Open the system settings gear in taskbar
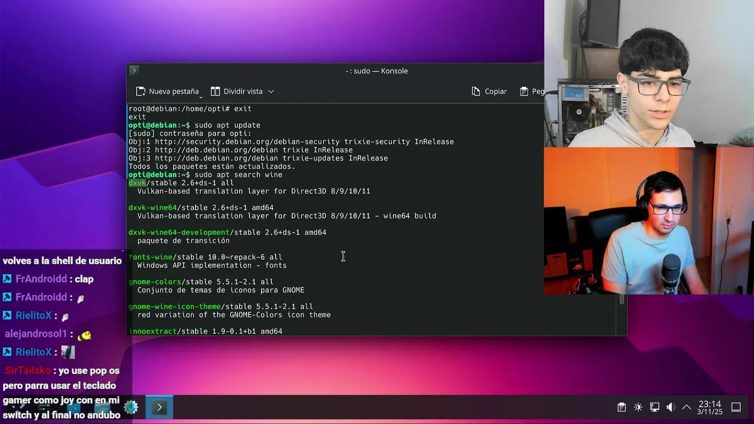This screenshot has height=424, width=754. [131, 407]
